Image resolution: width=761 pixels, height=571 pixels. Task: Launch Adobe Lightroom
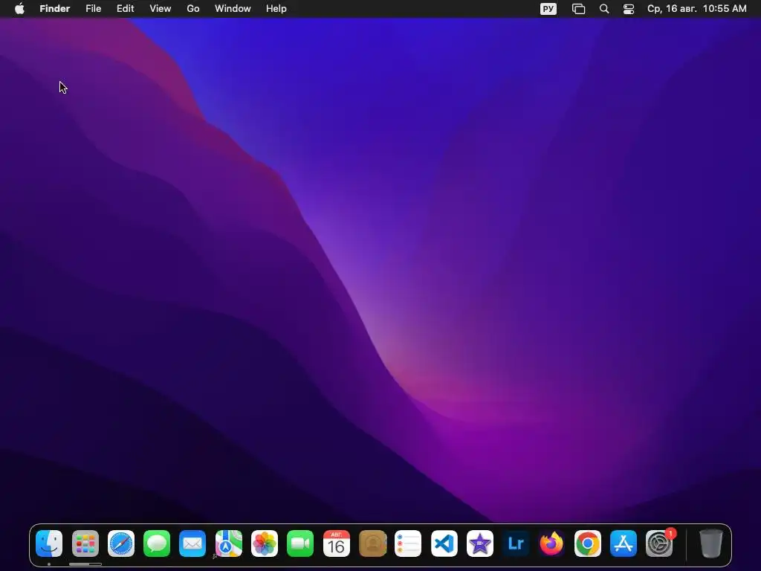[516, 543]
